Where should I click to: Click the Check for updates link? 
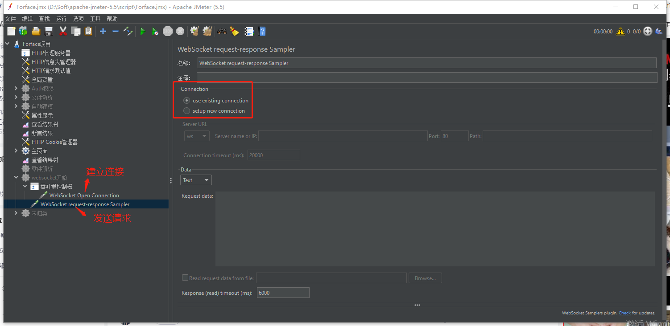pos(625,313)
